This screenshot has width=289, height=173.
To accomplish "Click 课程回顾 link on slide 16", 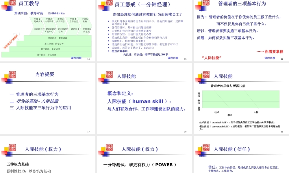I will 270,58.
